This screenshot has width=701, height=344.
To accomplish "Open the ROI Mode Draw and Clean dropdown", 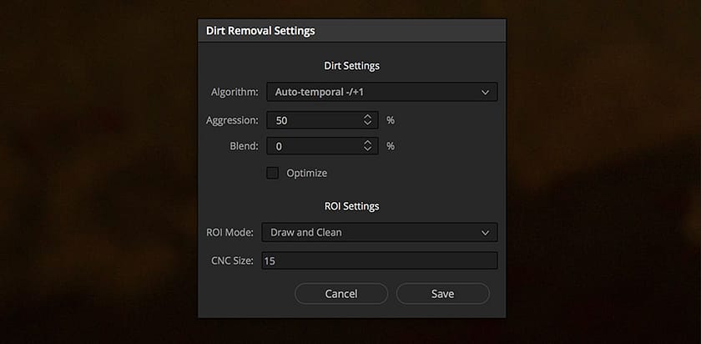I will tap(380, 233).
